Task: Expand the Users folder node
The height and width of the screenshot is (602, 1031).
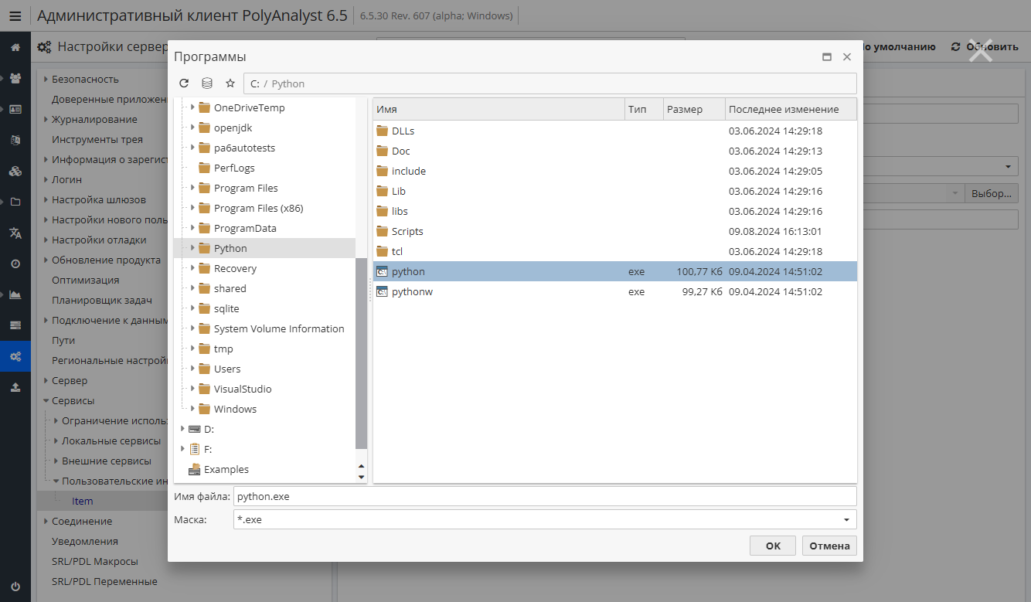Action: [192, 369]
